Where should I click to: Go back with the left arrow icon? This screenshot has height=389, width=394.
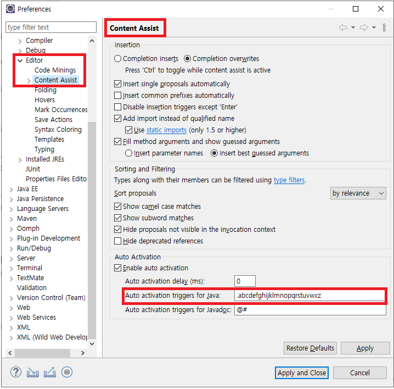click(x=343, y=27)
